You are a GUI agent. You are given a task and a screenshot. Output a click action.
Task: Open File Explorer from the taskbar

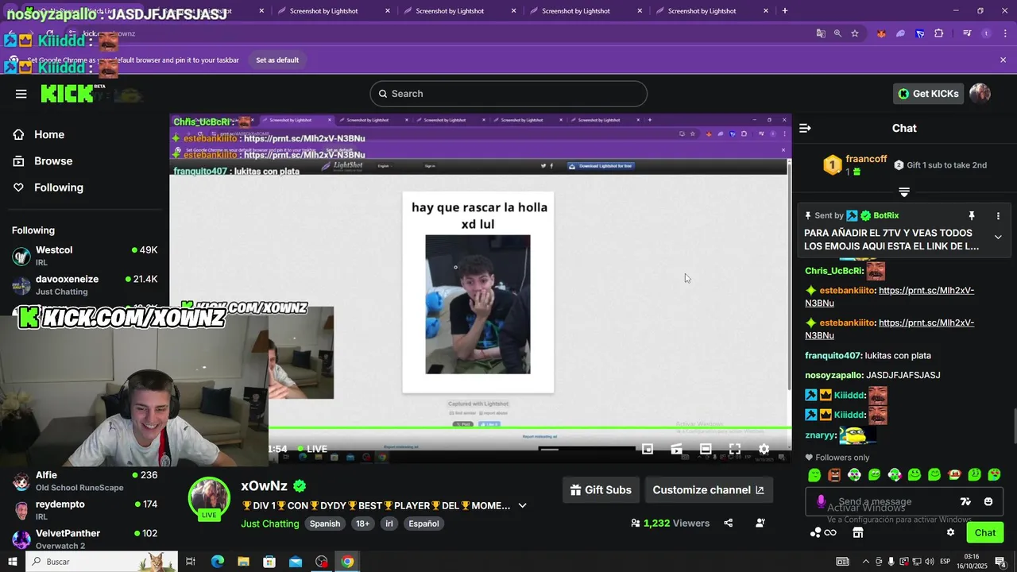tap(243, 562)
